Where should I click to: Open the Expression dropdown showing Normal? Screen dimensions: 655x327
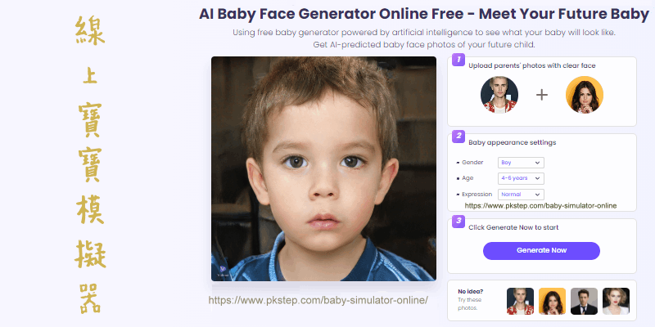tap(521, 195)
